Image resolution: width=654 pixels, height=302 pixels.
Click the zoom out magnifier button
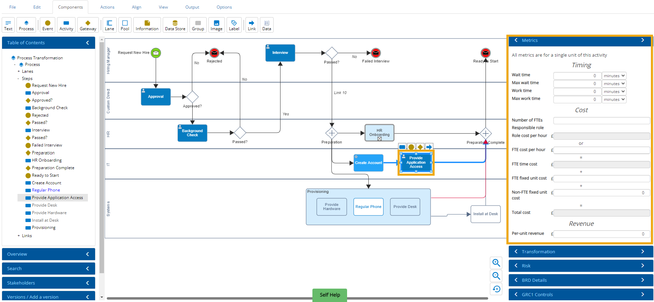(x=496, y=276)
